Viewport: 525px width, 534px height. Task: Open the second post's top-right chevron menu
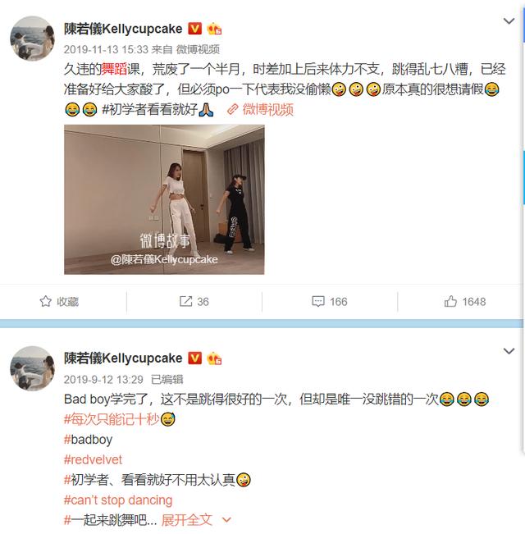point(509,351)
